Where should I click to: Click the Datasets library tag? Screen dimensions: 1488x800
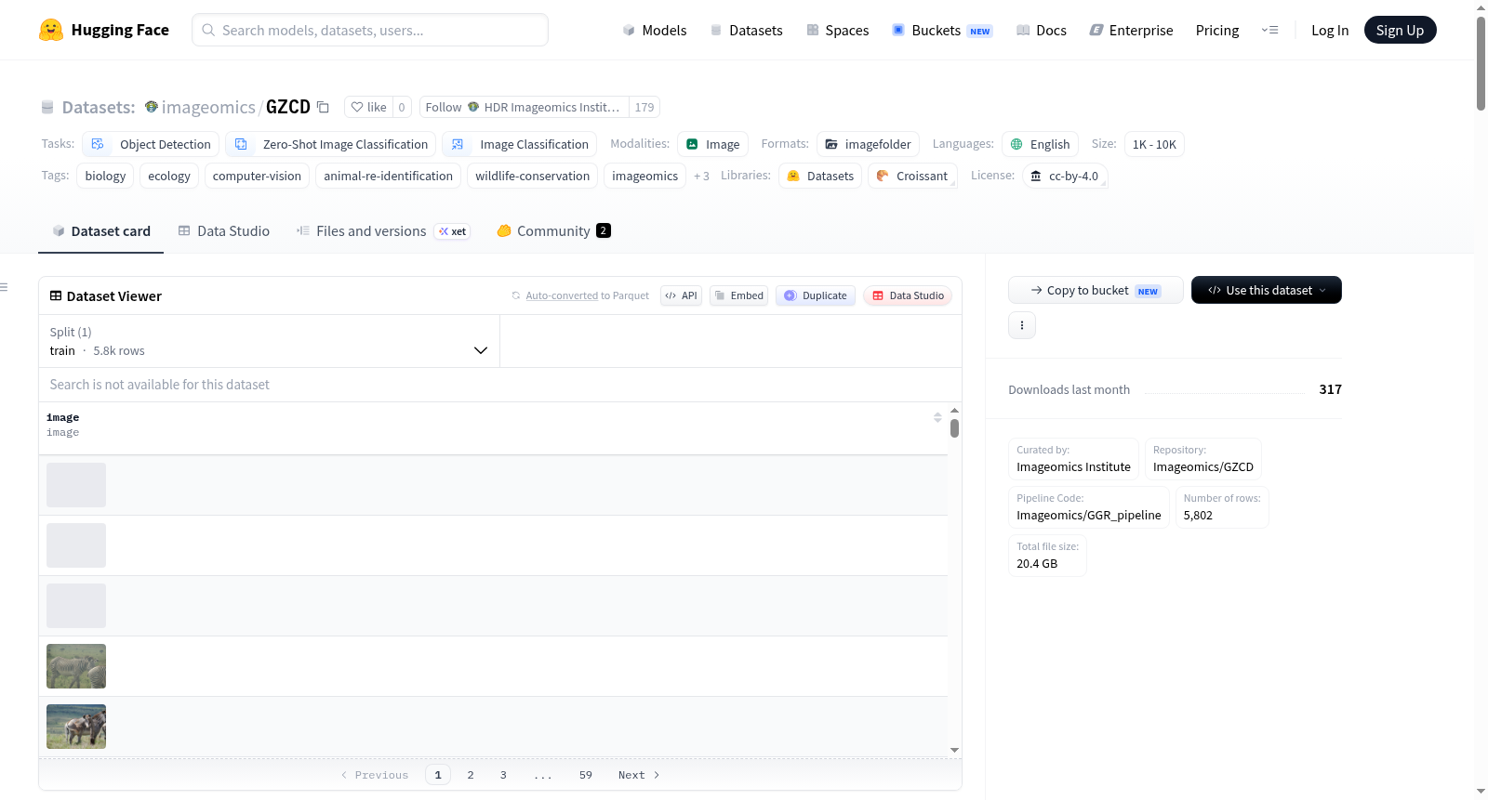[820, 176]
